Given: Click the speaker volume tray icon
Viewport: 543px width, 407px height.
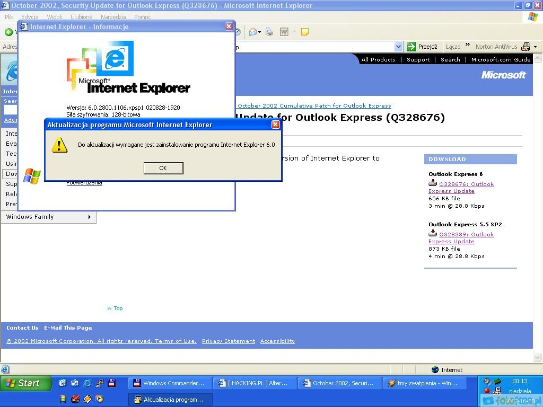Looking at the screenshot, I should click(x=487, y=381).
